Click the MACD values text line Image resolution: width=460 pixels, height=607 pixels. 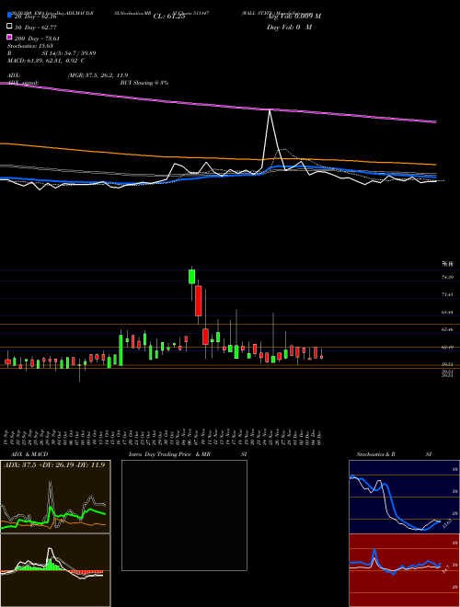pos(46,61)
